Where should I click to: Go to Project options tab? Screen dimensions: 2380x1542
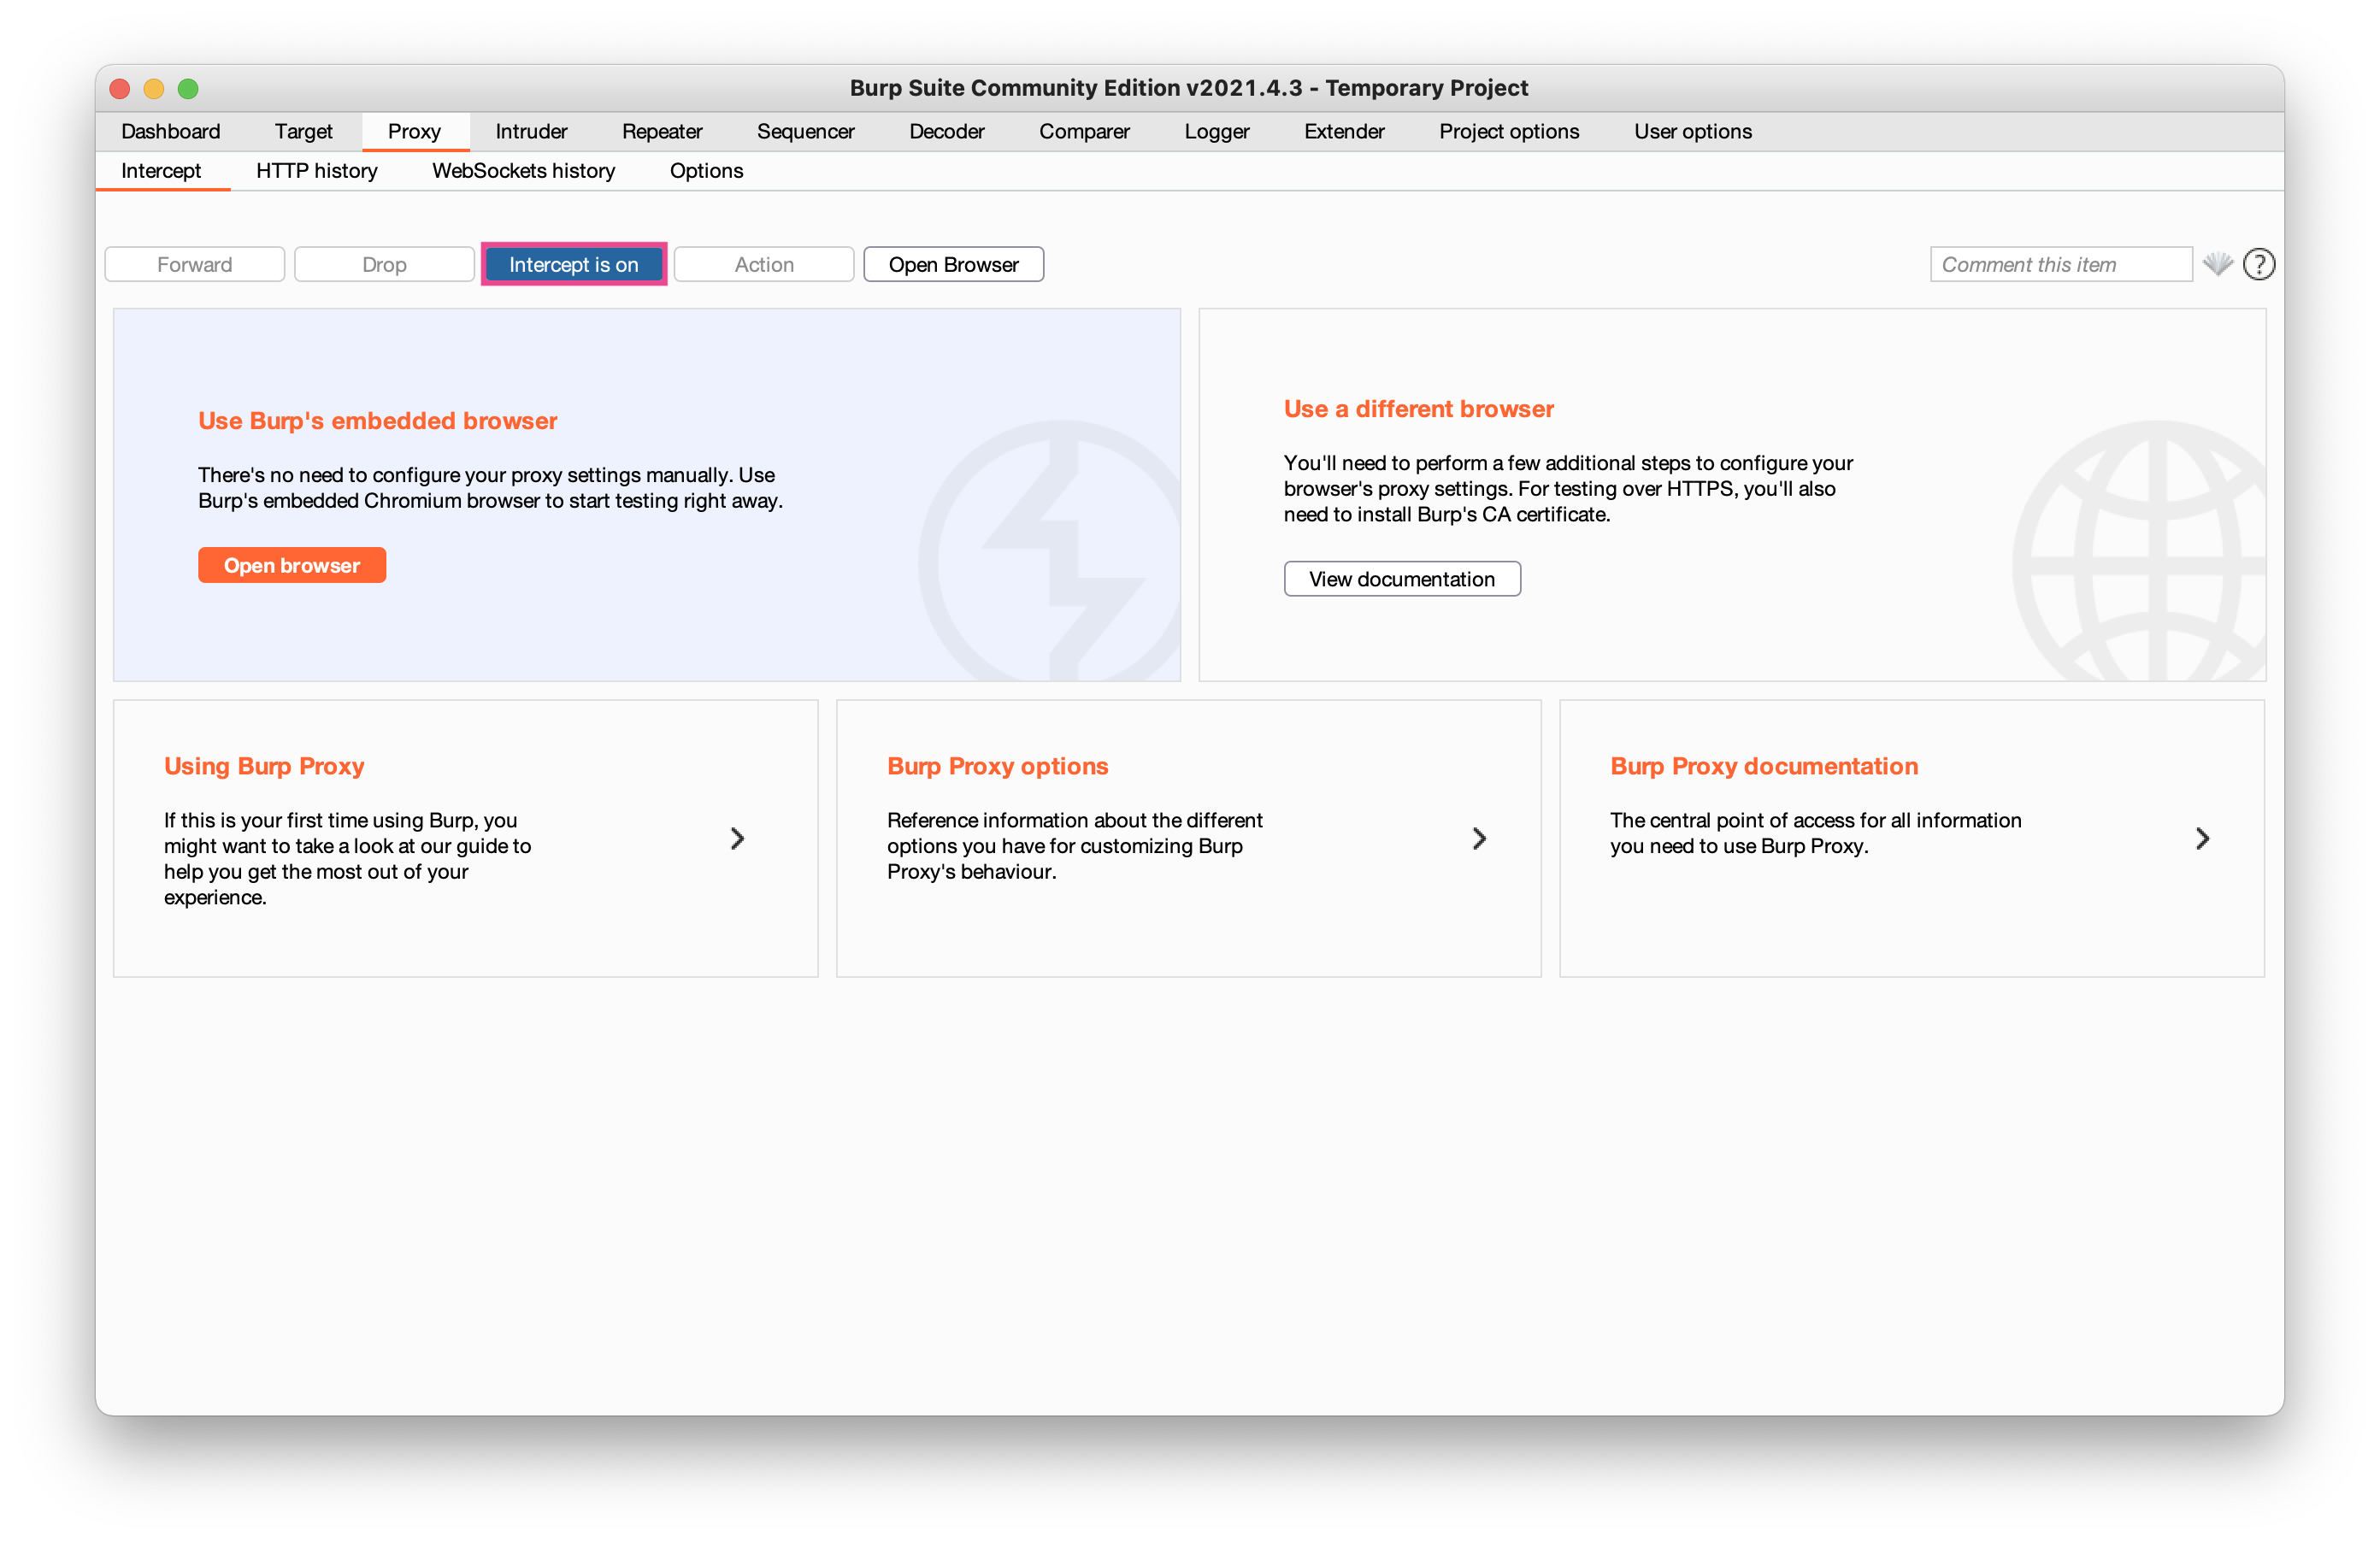pos(1509,131)
